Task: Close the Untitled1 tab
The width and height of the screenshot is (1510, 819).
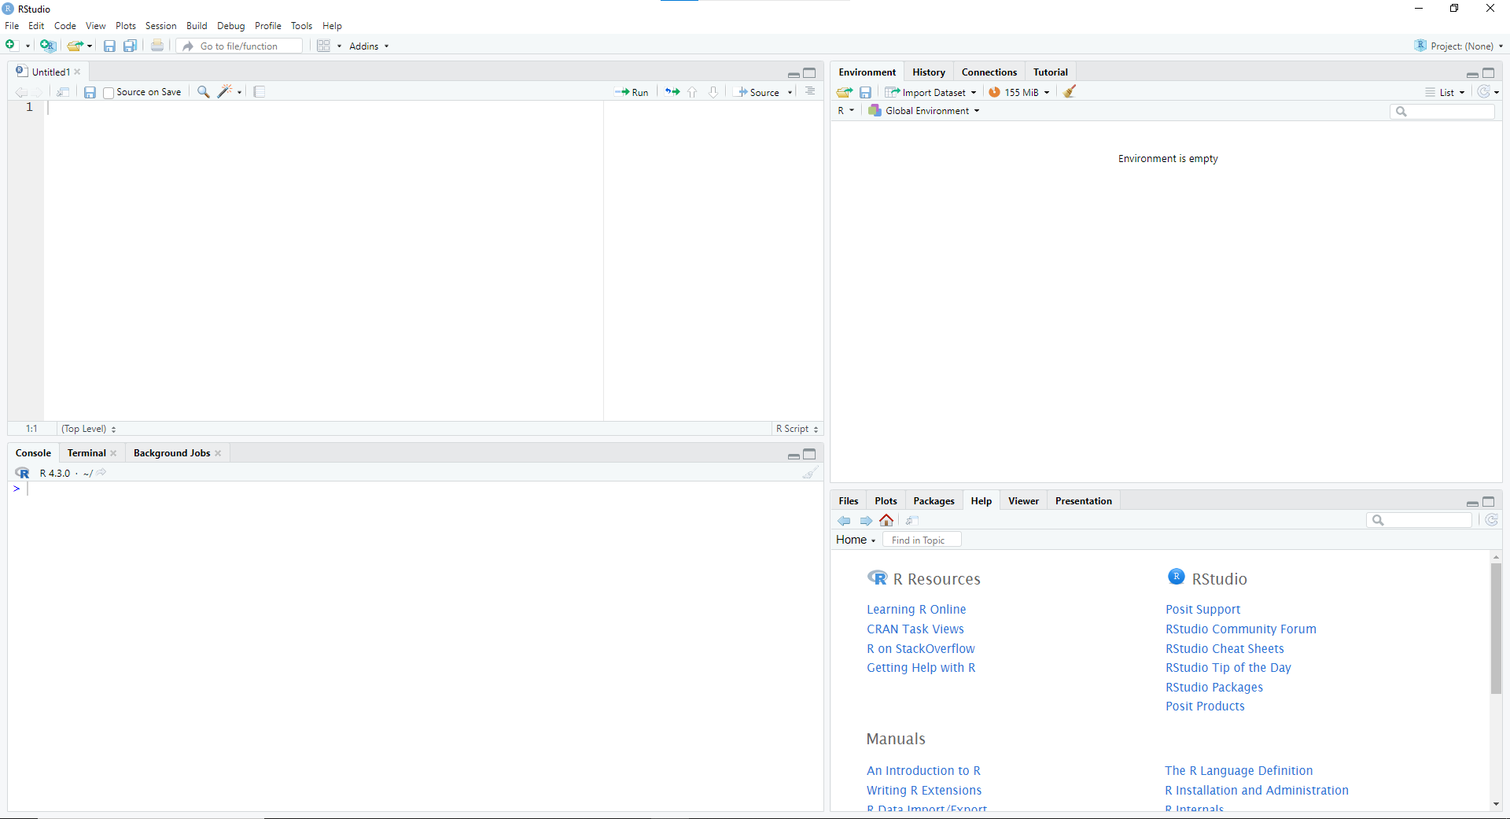Action: 77,72
